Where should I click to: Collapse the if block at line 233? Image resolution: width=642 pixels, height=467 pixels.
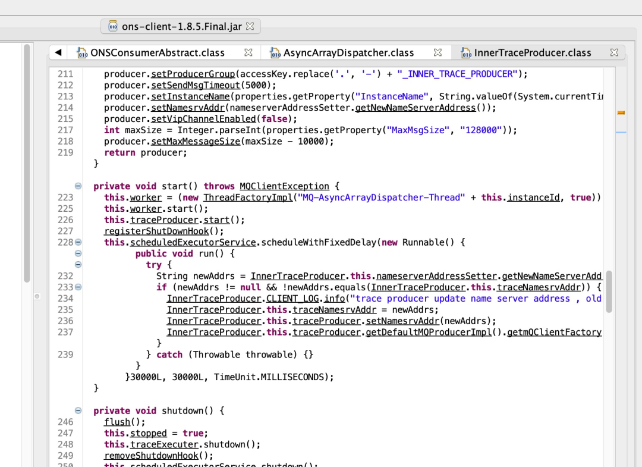pos(78,287)
